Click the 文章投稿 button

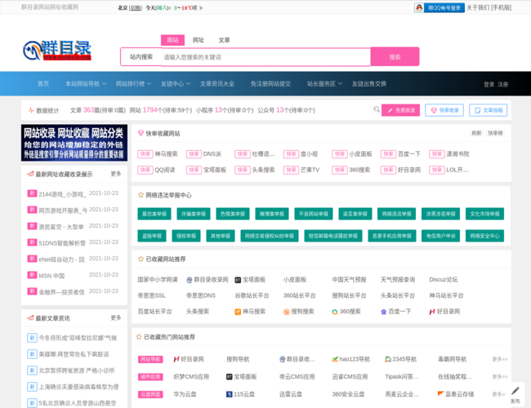click(488, 110)
